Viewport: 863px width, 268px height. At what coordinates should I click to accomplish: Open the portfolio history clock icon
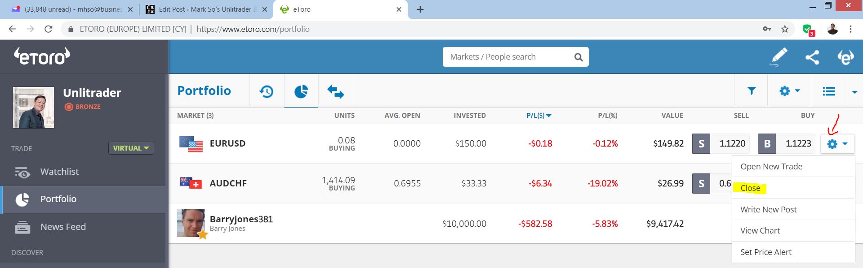pyautogui.click(x=266, y=91)
